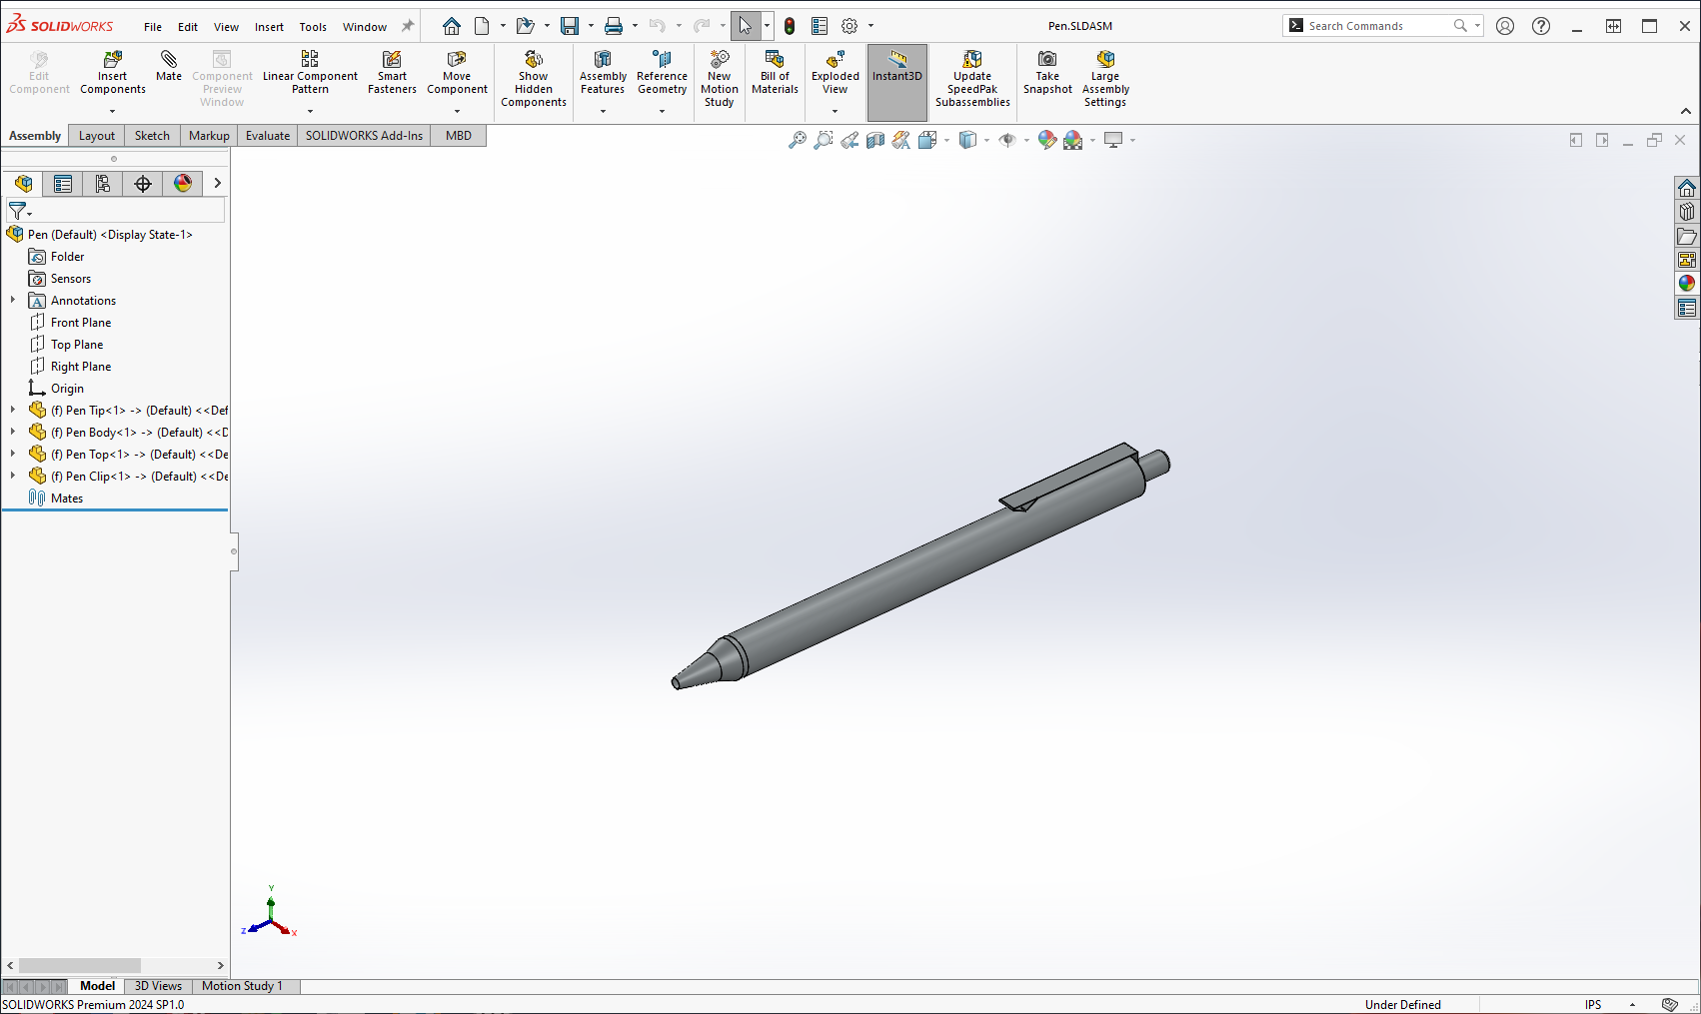This screenshot has width=1701, height=1014.
Task: Switch to the Evaluate tab
Action: tap(268, 136)
